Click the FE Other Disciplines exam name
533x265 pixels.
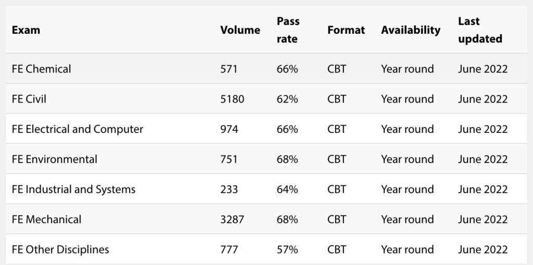(60, 250)
